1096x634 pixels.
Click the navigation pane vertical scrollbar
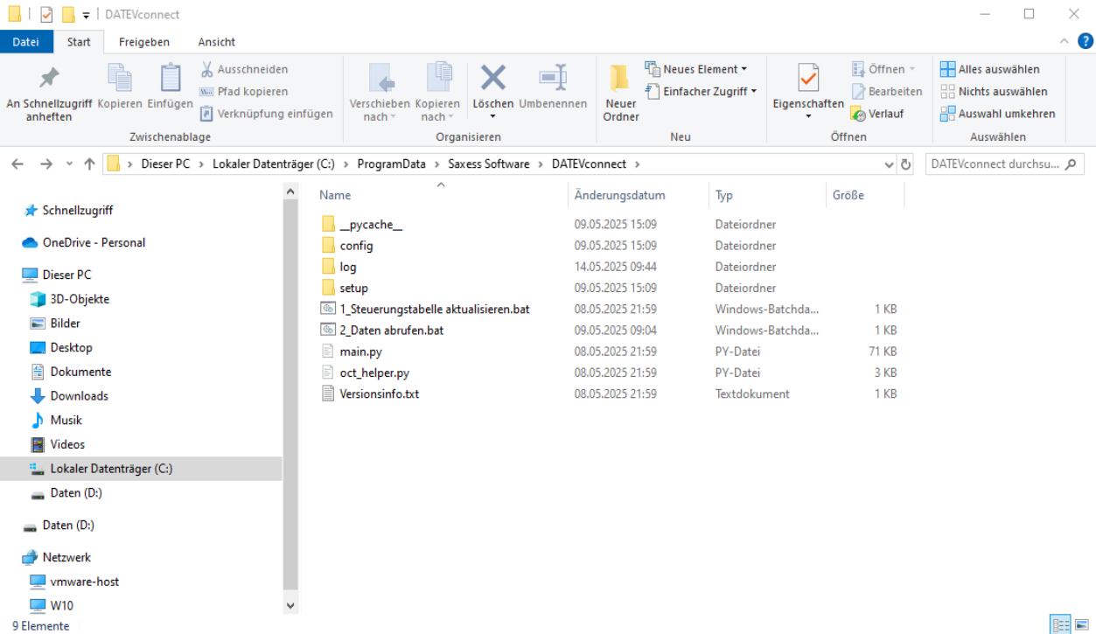290,394
